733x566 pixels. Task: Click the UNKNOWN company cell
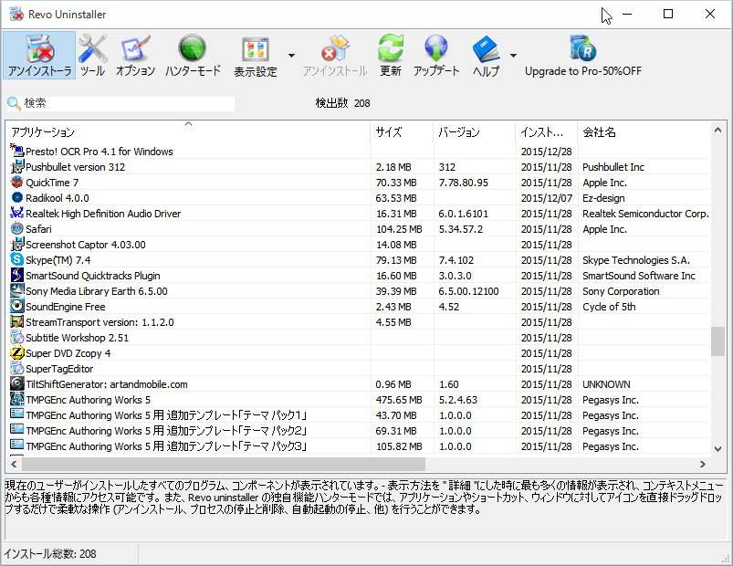coord(606,384)
